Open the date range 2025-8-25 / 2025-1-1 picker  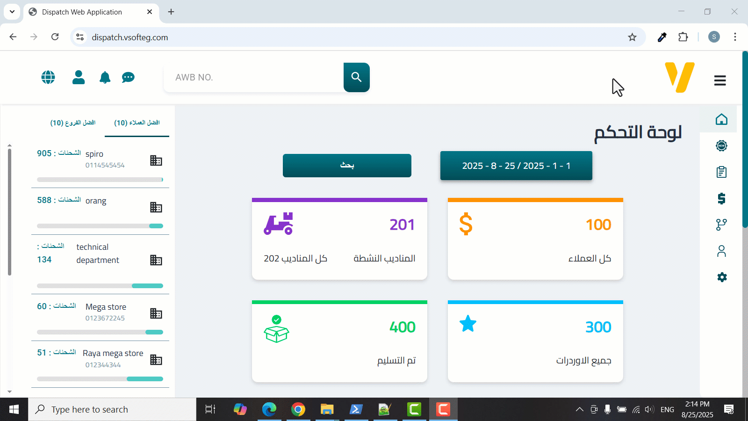(516, 166)
